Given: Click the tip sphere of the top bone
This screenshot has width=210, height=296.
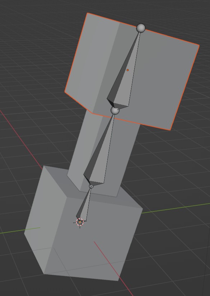Looking at the screenshot, I should [x=141, y=28].
